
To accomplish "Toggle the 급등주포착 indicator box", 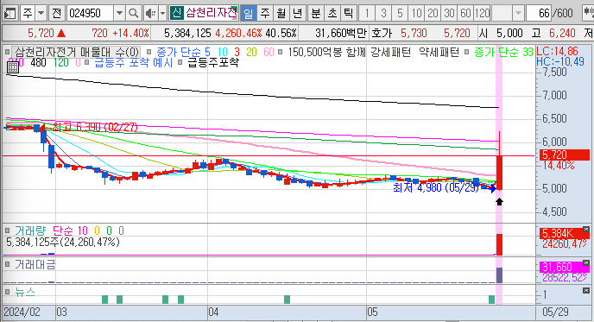I will pos(180,62).
